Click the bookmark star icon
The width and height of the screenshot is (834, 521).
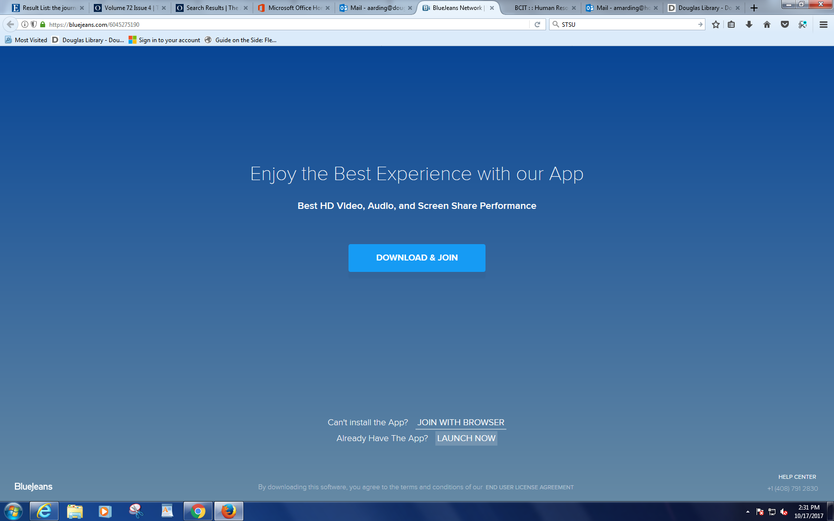tap(716, 24)
